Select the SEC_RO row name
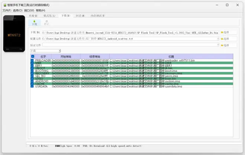 (40, 76)
